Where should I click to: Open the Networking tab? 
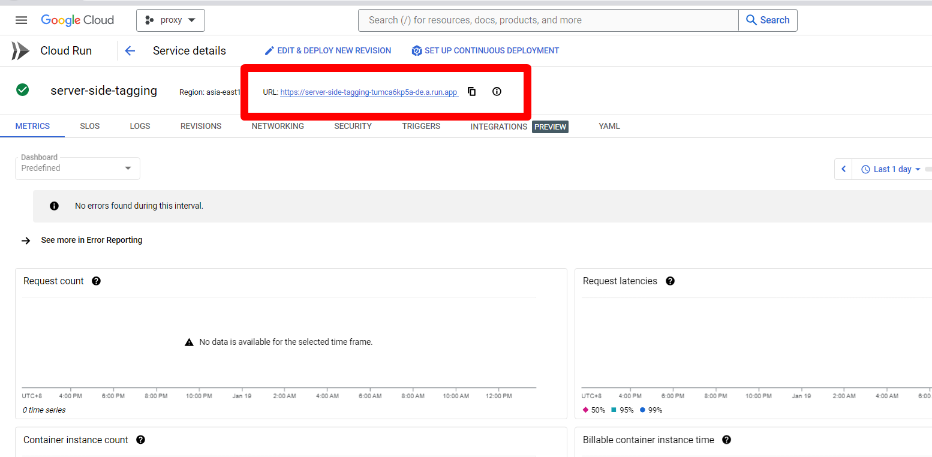278,126
